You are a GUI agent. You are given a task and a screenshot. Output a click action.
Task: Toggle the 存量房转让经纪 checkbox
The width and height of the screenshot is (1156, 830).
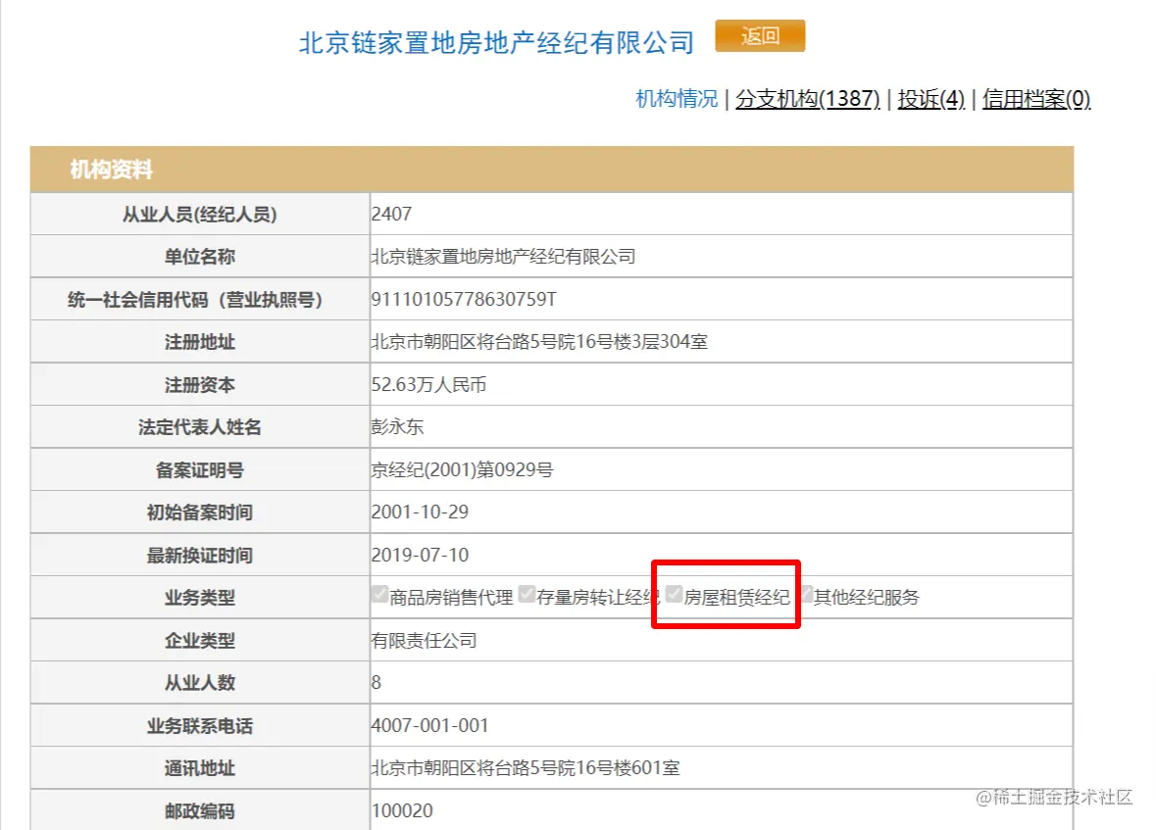click(527, 594)
